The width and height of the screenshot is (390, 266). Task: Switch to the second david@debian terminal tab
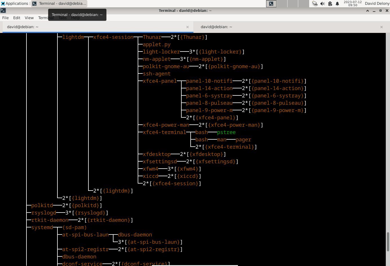(x=216, y=27)
